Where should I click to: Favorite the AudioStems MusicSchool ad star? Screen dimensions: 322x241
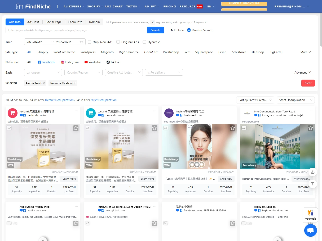pyautogui.click(x=76, y=223)
